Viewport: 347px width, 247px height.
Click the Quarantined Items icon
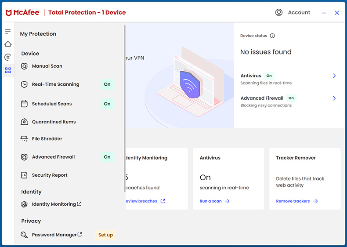coord(24,122)
